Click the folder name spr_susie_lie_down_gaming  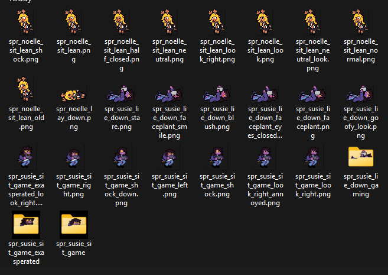[x=360, y=185]
